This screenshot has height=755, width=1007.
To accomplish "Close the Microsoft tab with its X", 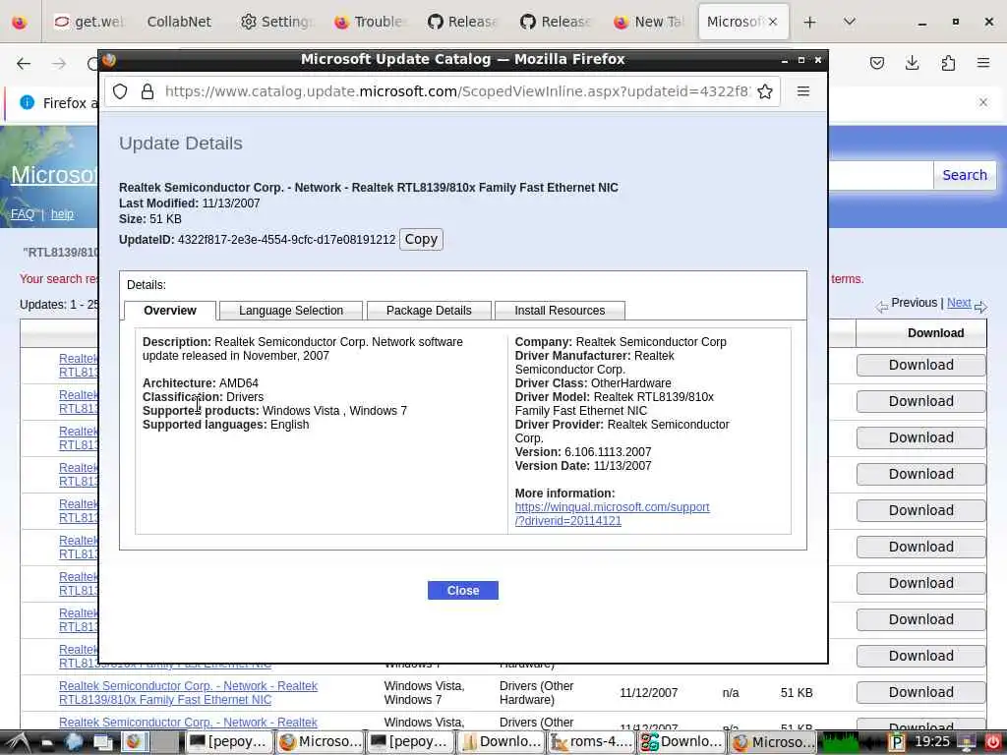I will 773,22.
